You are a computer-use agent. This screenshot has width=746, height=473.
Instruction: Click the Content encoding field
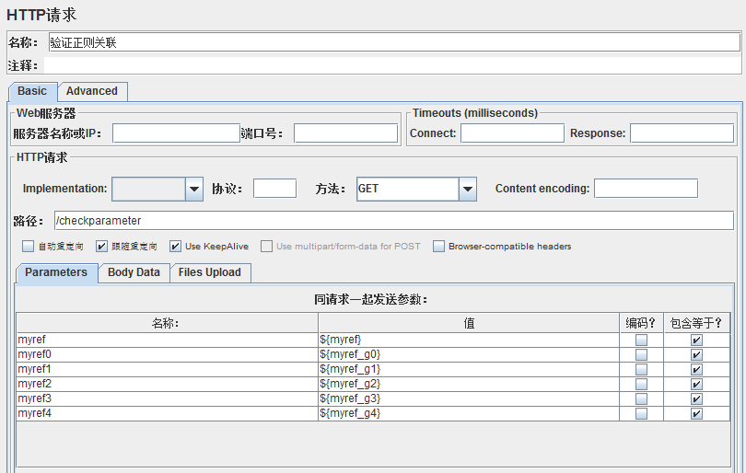click(647, 189)
